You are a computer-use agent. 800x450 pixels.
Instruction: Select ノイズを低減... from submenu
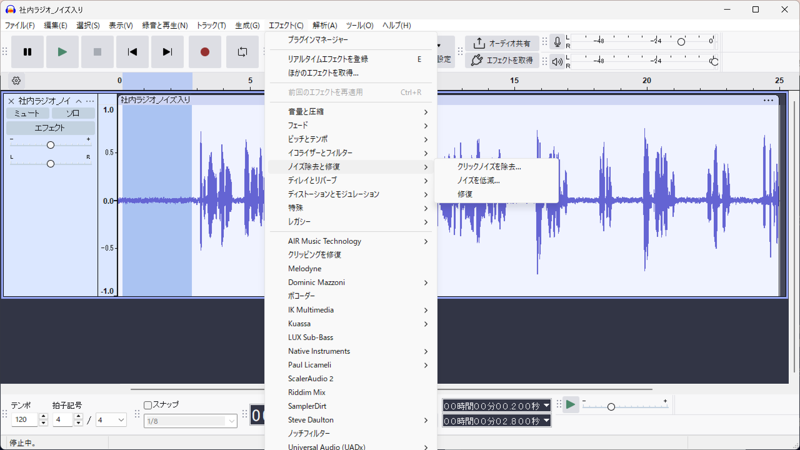click(x=496, y=180)
